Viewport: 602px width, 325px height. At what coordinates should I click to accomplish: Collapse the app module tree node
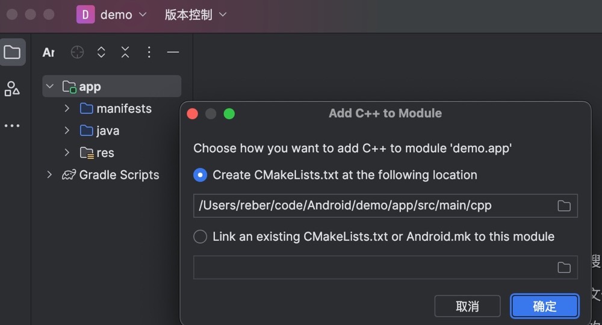[49, 86]
